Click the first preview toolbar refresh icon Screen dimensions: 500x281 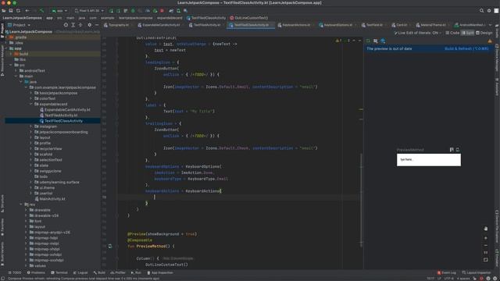(368, 41)
